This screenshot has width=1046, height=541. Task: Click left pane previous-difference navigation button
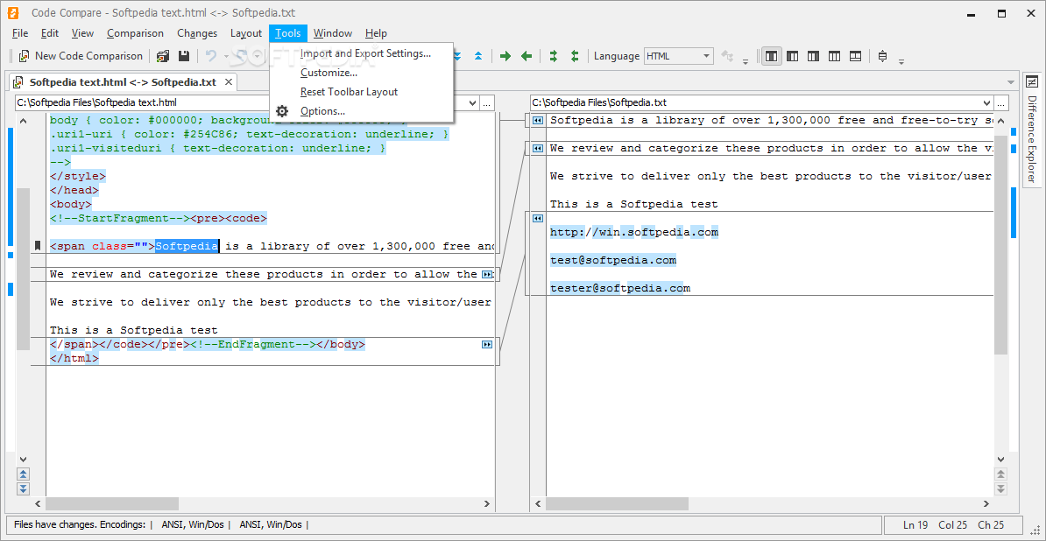coord(24,474)
